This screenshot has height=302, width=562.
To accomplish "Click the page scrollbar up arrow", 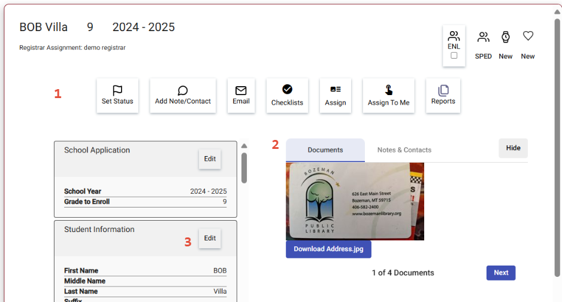I will click(x=557, y=12).
